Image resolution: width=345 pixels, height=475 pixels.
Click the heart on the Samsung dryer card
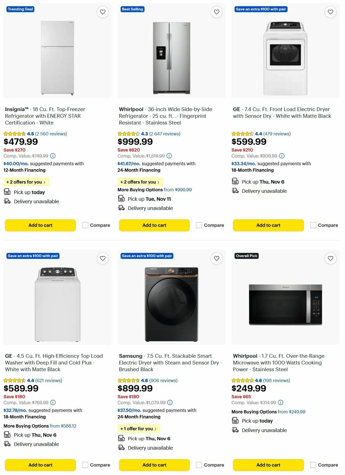(x=216, y=258)
